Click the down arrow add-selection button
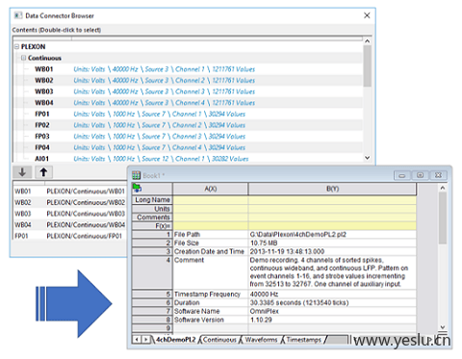The width and height of the screenshot is (462, 359). pos(22,172)
